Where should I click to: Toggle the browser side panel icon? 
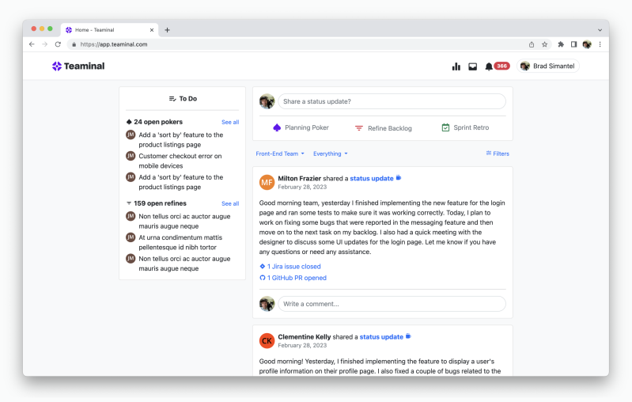(x=573, y=44)
